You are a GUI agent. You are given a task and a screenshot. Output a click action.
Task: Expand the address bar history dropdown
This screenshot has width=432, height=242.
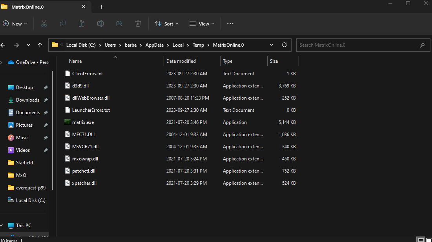point(272,45)
